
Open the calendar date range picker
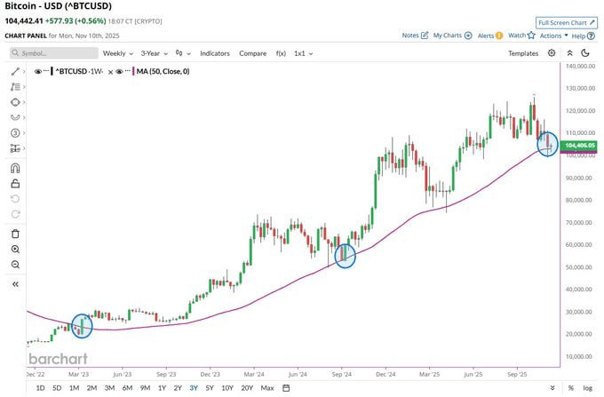[x=287, y=387]
